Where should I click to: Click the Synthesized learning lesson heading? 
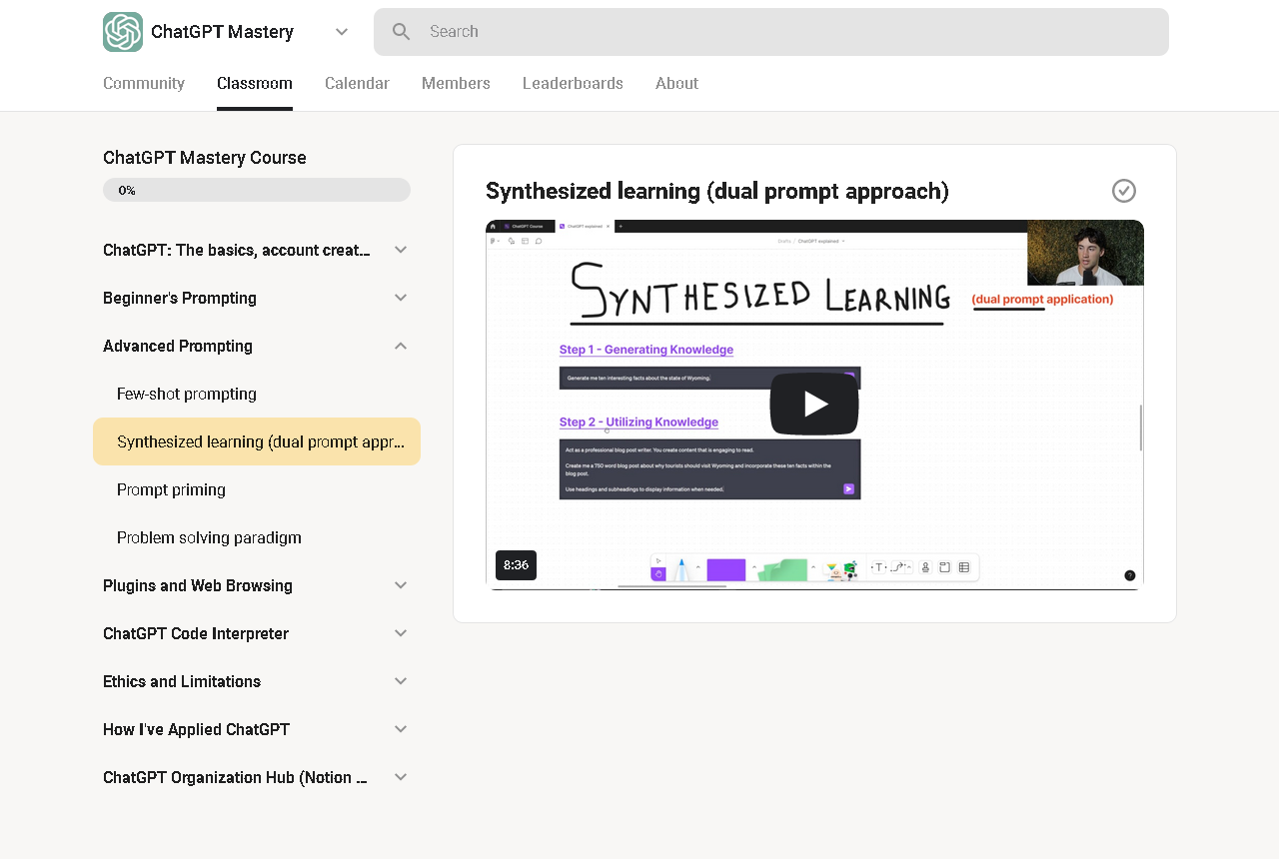(x=717, y=191)
